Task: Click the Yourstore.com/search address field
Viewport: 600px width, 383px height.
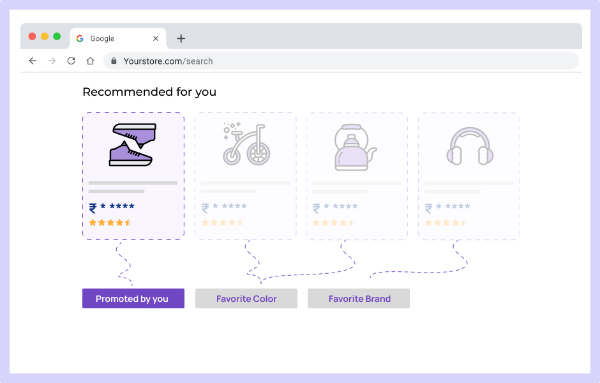Action: click(341, 61)
